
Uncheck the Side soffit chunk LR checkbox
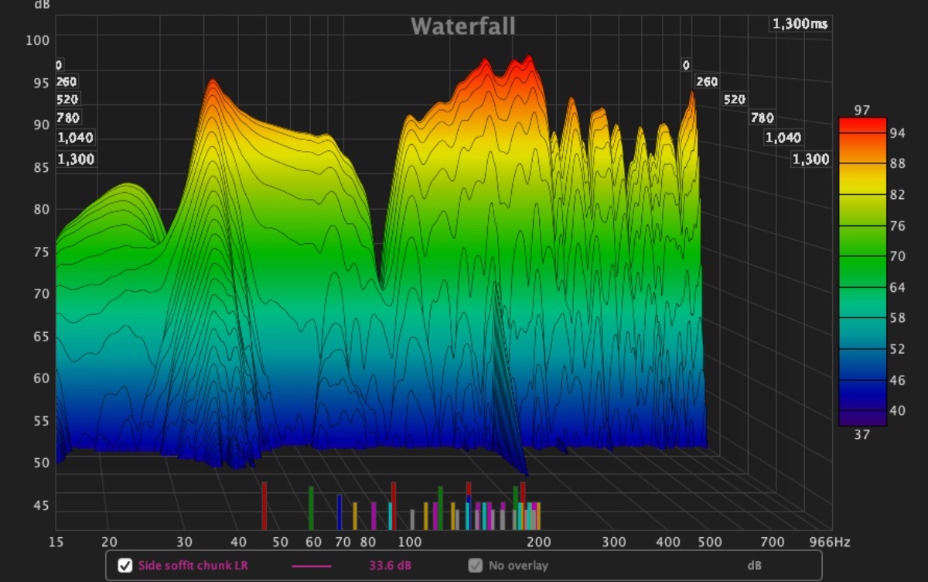(x=125, y=566)
